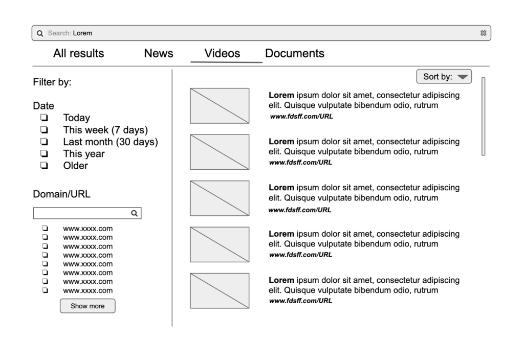Open the All results tab
Screen dimensions: 524x339
[78, 53]
